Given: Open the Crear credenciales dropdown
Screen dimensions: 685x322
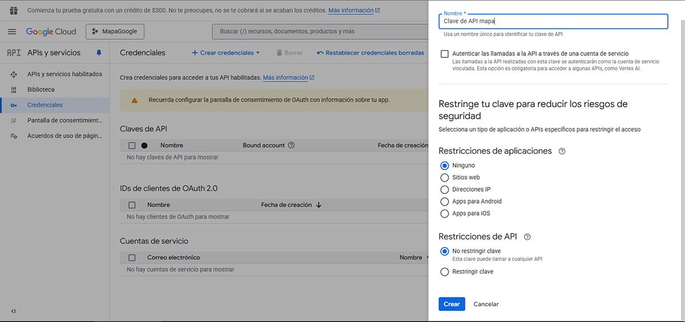Looking at the screenshot, I should 225,53.
